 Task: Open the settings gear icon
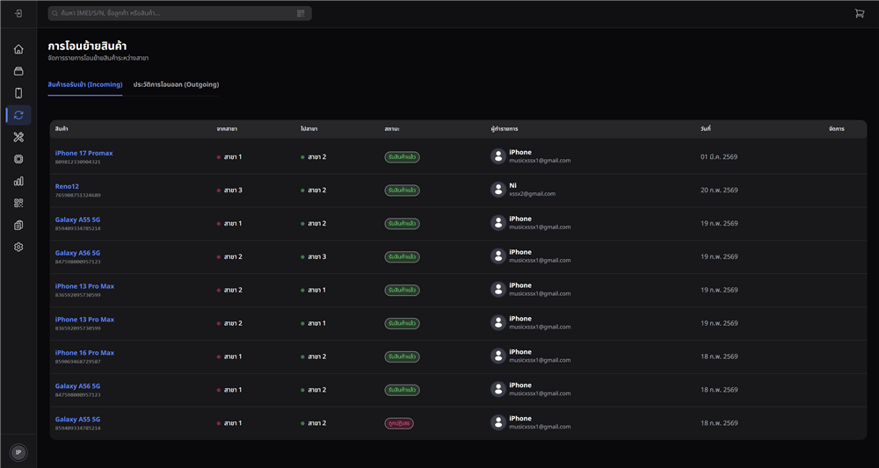point(18,247)
